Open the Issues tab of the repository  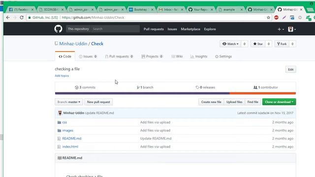[x=88, y=57]
